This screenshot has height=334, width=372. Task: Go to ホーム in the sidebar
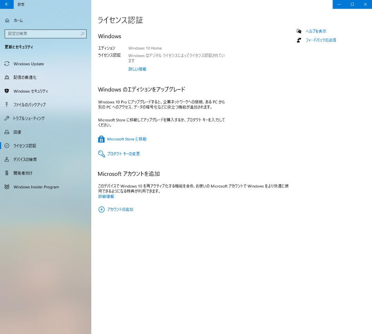point(17,20)
